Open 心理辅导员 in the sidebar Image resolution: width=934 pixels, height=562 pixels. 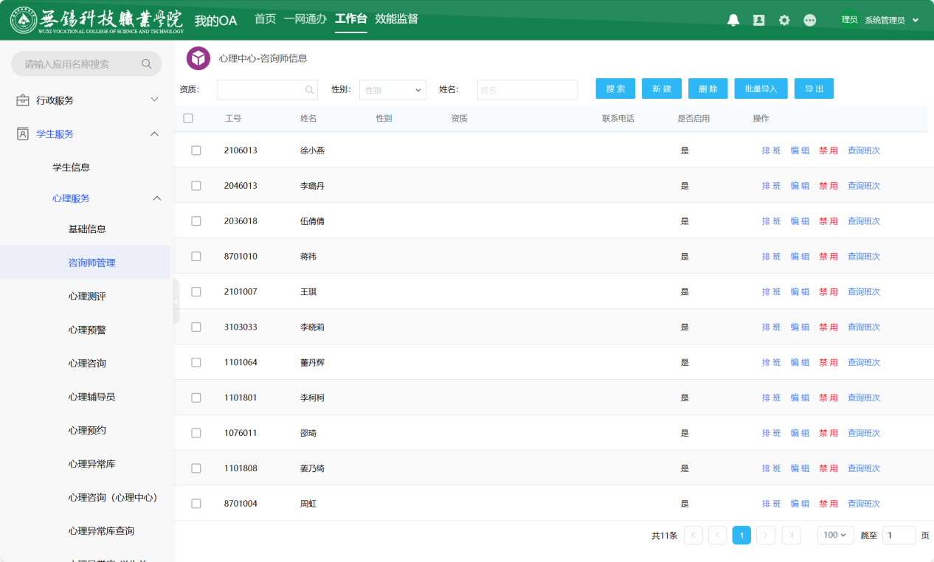[x=91, y=397]
